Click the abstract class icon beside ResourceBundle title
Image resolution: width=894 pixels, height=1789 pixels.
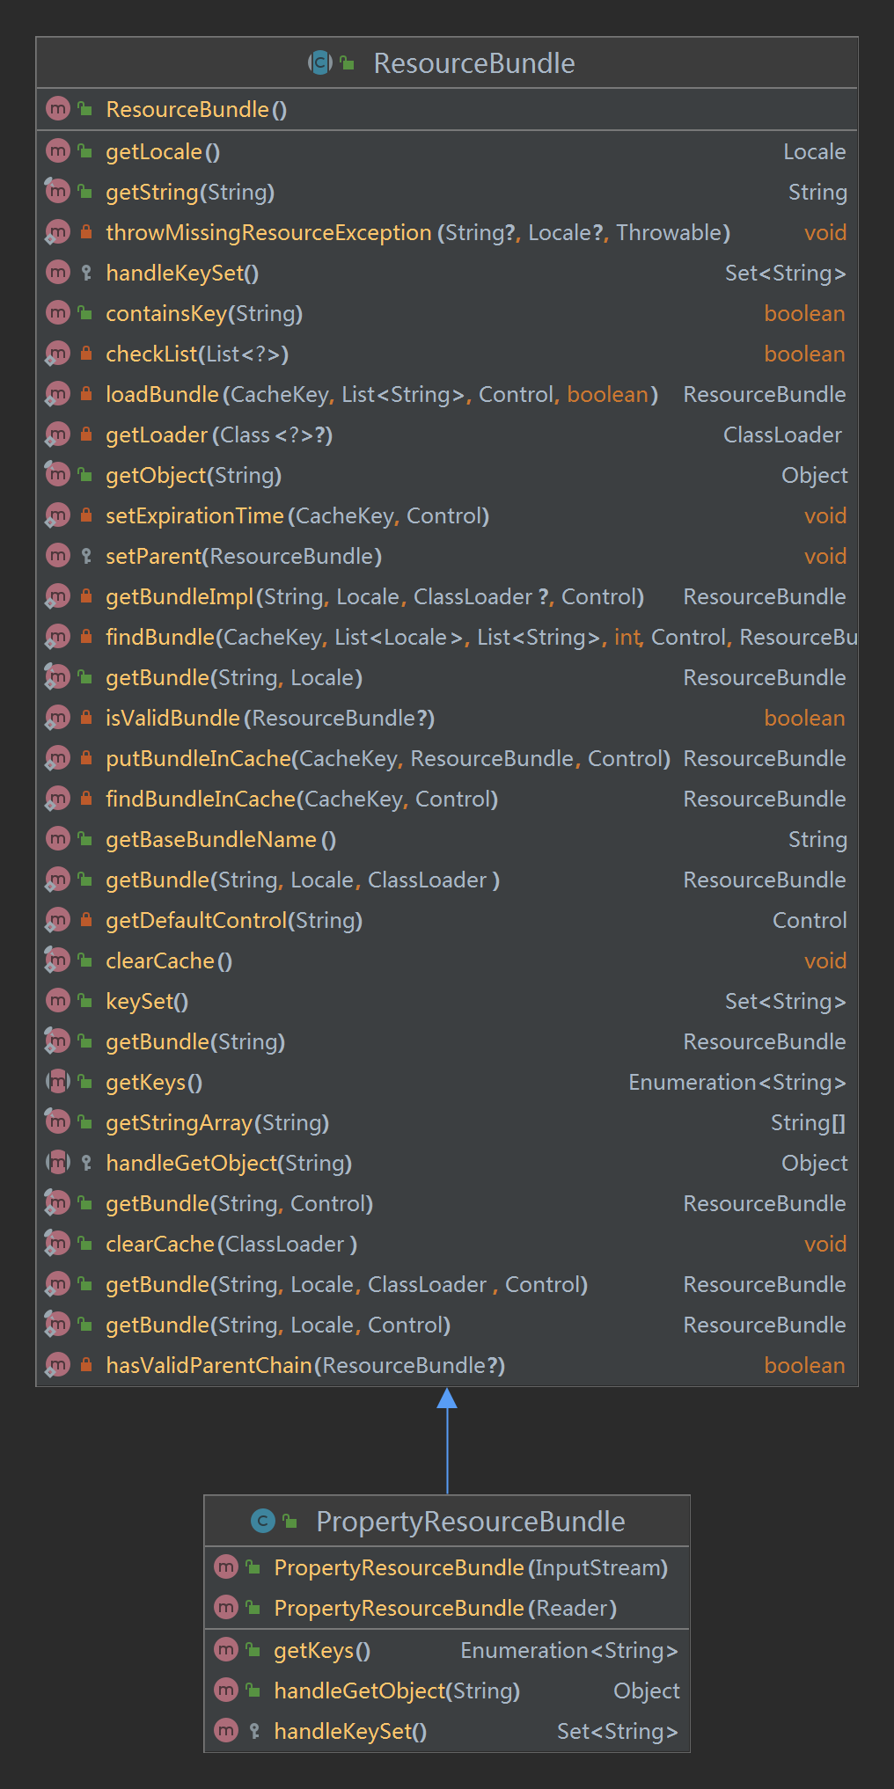[319, 62]
